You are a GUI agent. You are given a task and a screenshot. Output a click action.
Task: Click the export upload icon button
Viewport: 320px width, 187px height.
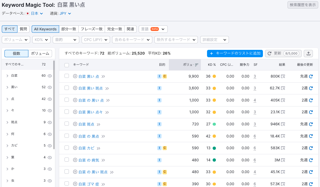308,53
